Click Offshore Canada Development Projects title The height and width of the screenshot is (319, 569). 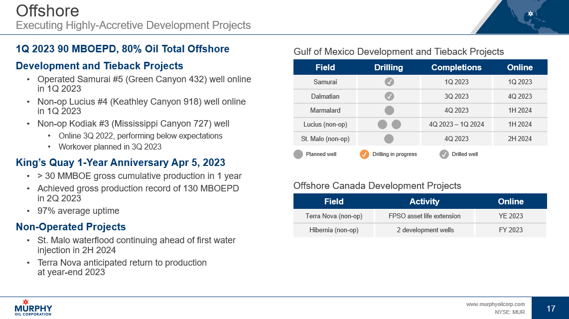point(377,186)
